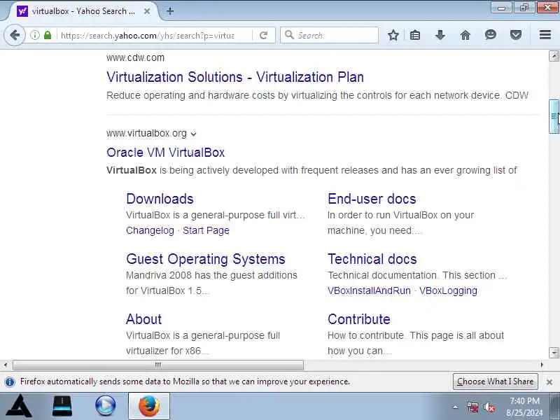This screenshot has height=420, width=560.
Task: Open site information via the info icon
Action: [35, 35]
